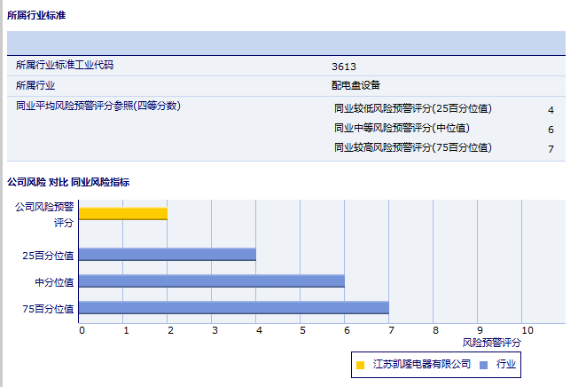Click the yellow legend swatch for 江苏凯隆电器有限公司
Viewport: 586px width, 387px height.
click(x=360, y=365)
